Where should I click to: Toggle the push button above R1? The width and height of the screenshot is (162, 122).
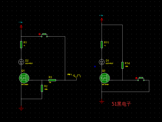tap(44, 35)
